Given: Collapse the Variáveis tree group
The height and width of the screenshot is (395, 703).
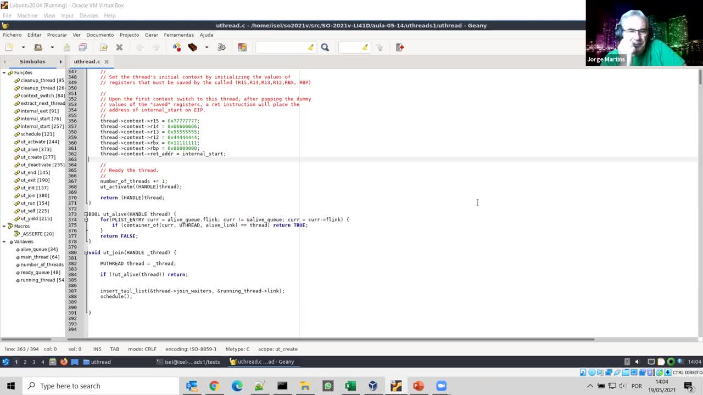Looking at the screenshot, I should [x=4, y=241].
